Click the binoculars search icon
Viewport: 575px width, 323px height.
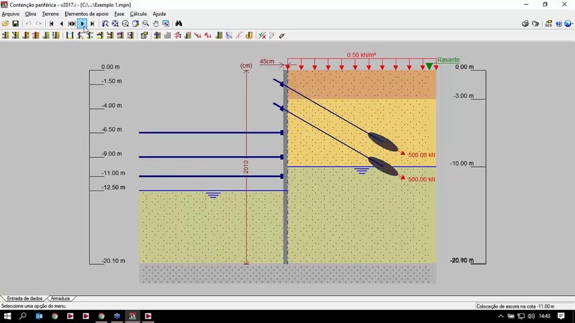point(179,24)
